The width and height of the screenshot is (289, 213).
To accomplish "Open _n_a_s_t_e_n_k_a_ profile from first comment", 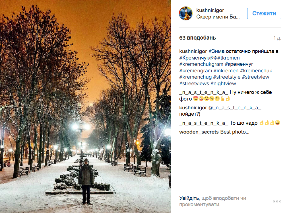I will click(204, 92).
